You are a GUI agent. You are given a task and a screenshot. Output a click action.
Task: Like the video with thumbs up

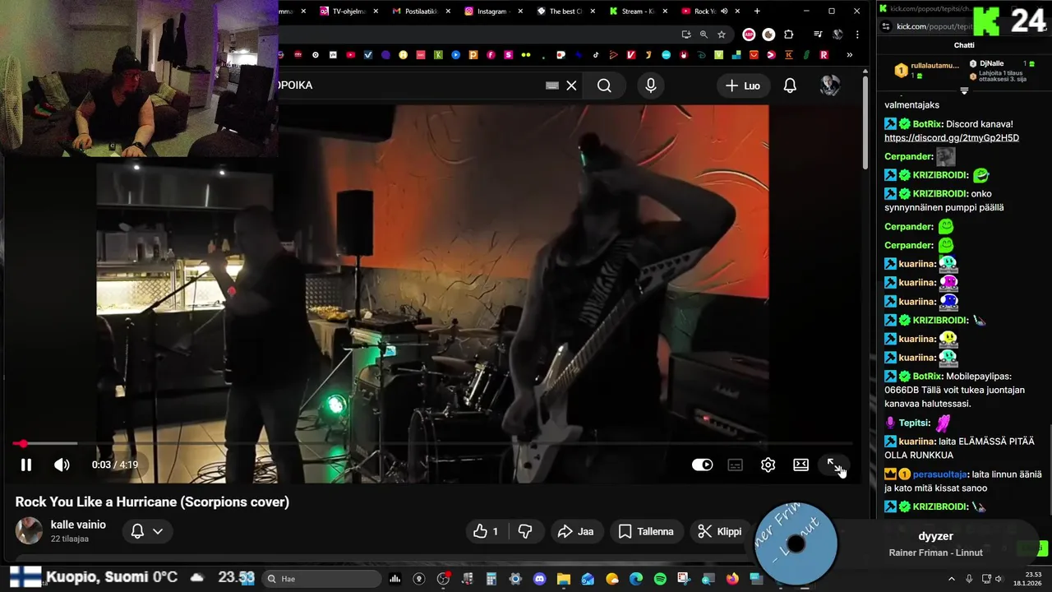487,531
